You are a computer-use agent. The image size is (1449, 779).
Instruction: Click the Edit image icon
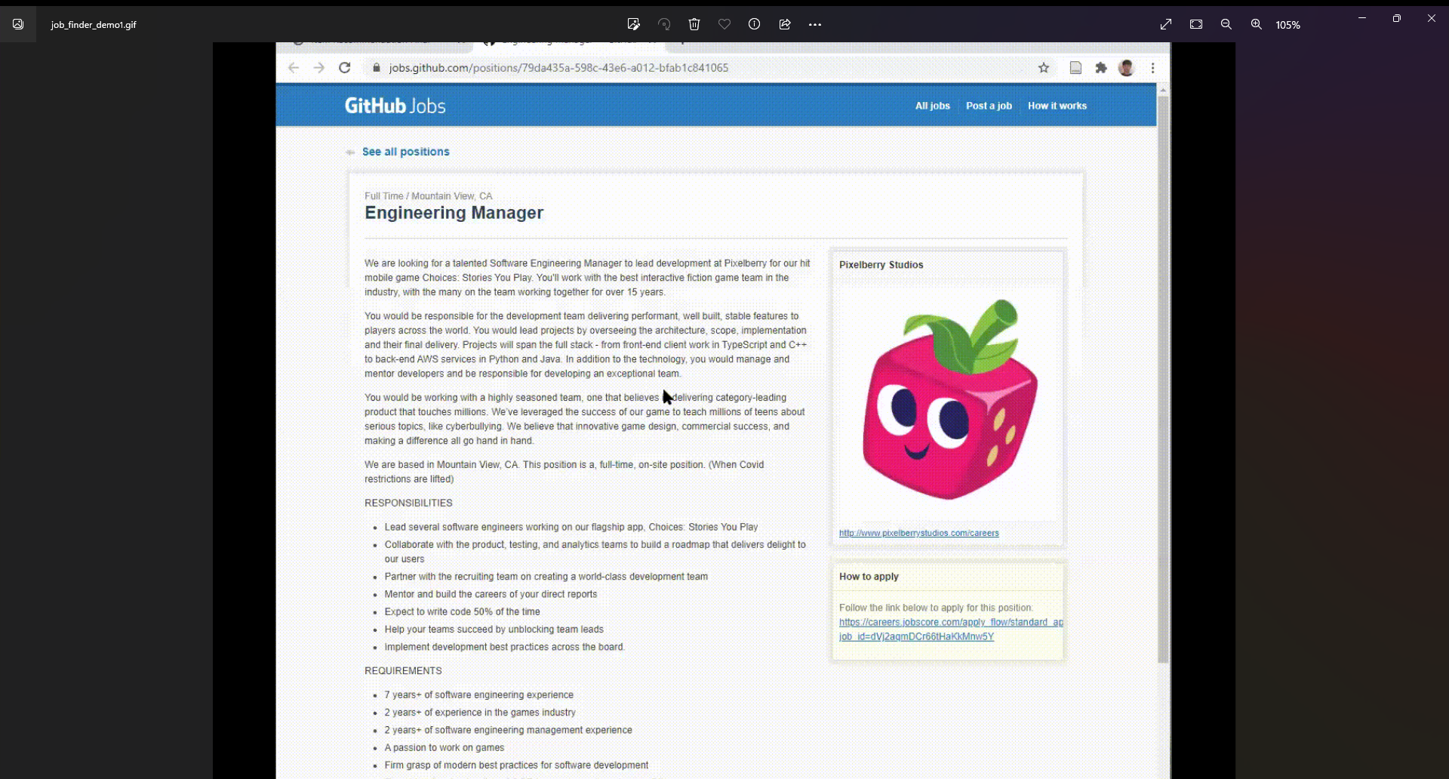pos(634,24)
